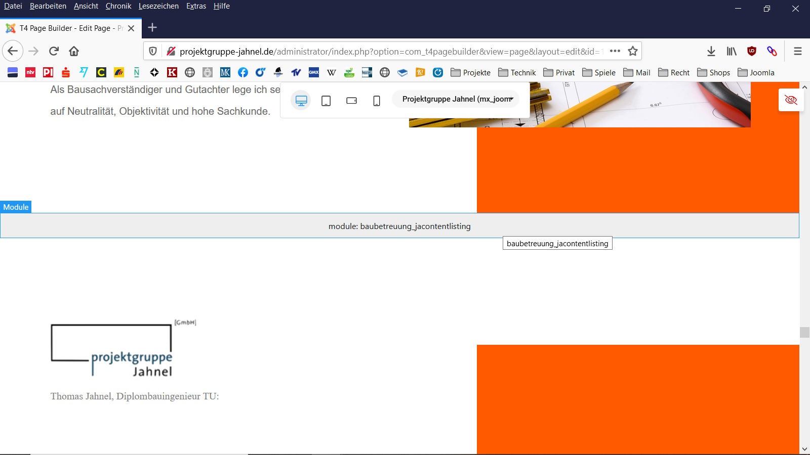Click the red-blue link extension icon
Screen dimensions: 810x455
point(772,51)
